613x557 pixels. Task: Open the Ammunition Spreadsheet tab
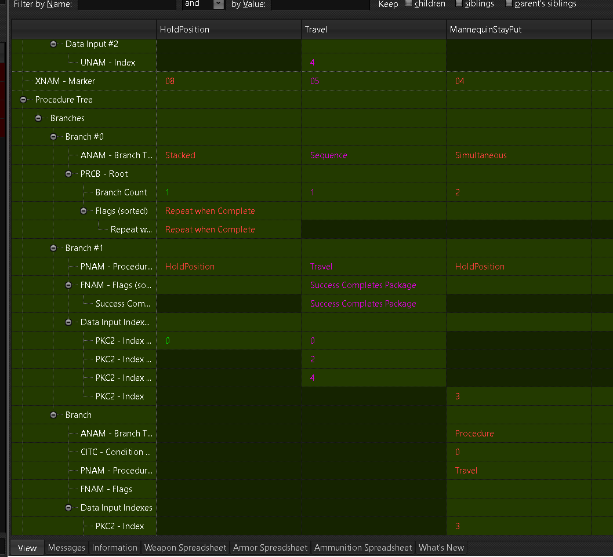click(363, 548)
